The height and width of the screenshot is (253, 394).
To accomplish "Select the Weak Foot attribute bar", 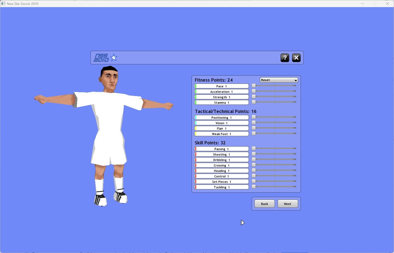I will (222, 134).
